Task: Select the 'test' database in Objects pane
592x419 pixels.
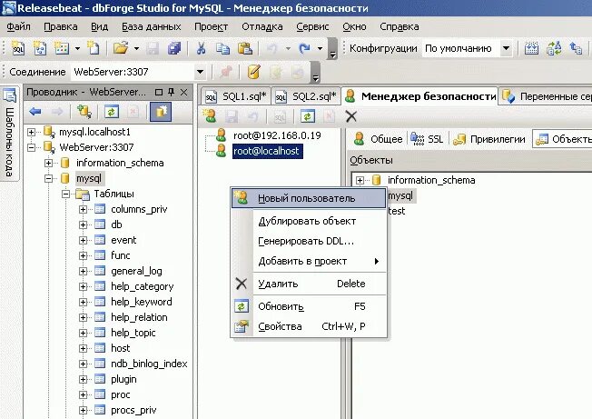Action: pyautogui.click(x=397, y=211)
